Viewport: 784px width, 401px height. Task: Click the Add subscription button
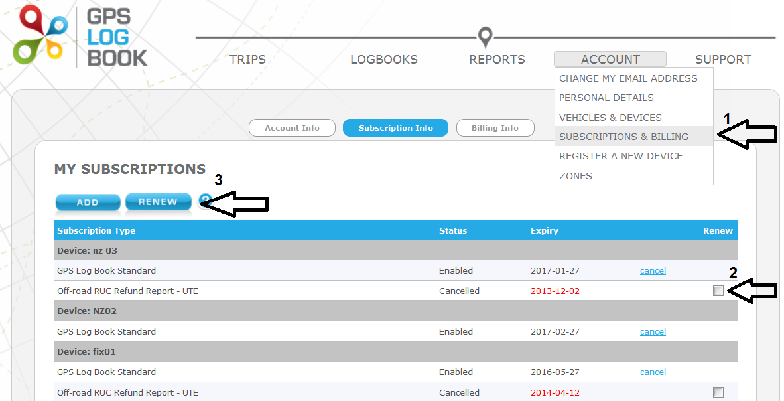(x=88, y=202)
